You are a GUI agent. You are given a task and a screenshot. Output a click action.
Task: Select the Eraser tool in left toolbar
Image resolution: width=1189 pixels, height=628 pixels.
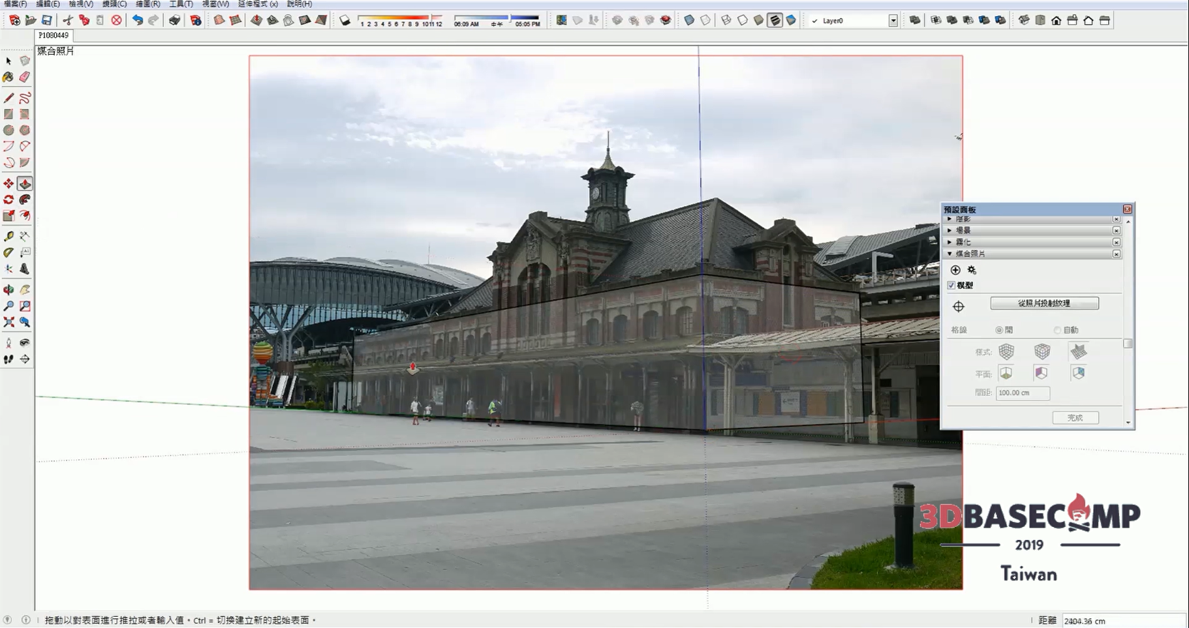pyautogui.click(x=25, y=77)
